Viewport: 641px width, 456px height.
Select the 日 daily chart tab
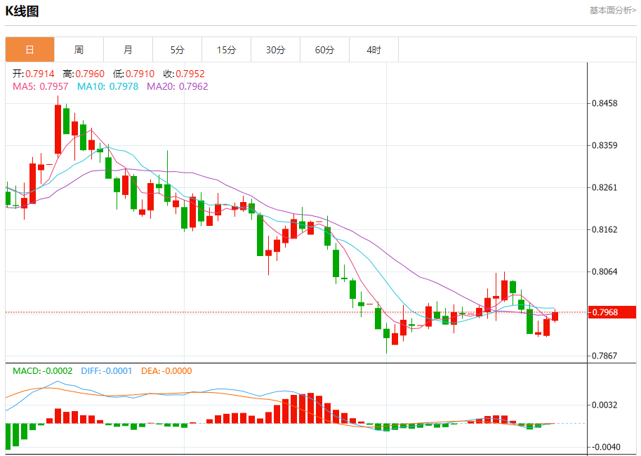click(x=30, y=50)
